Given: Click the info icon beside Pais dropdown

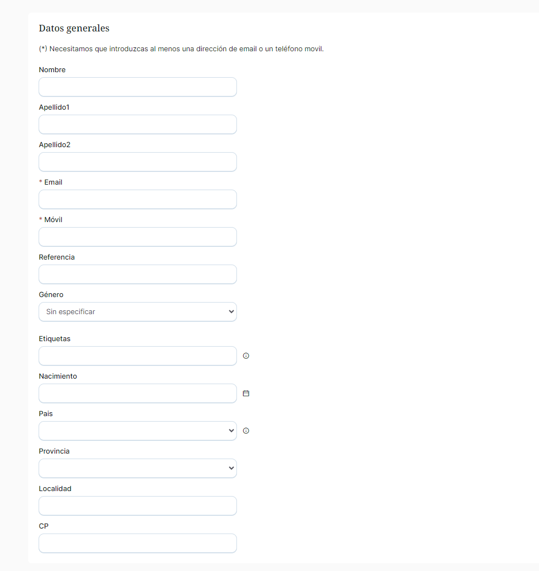Looking at the screenshot, I should [246, 431].
